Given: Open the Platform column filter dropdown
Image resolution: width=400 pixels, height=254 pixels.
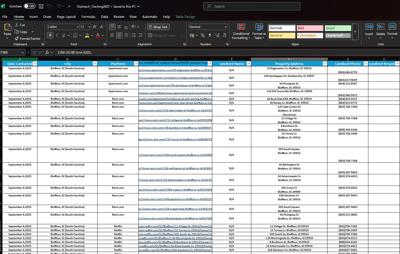Looking at the screenshot, I should (x=136, y=64).
